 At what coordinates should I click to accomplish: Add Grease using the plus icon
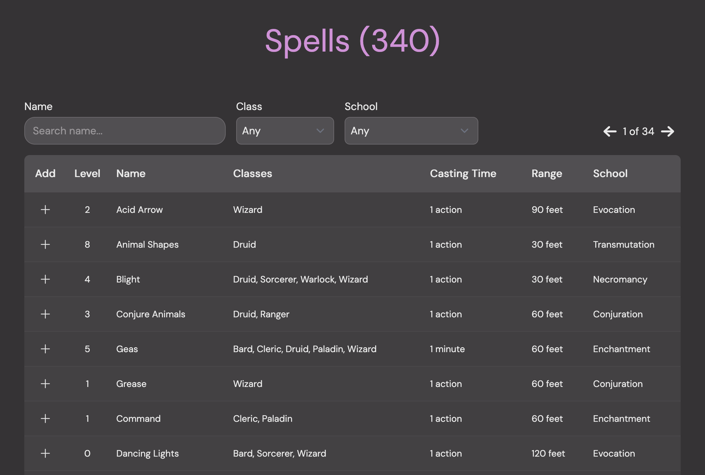(x=45, y=384)
